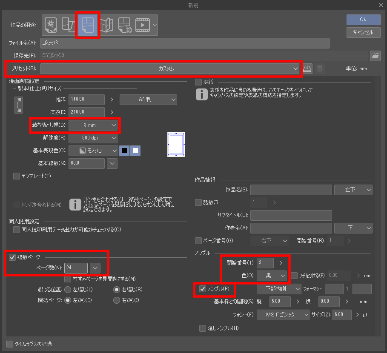
Task: Open the width slider arrow
Action: point(112,100)
